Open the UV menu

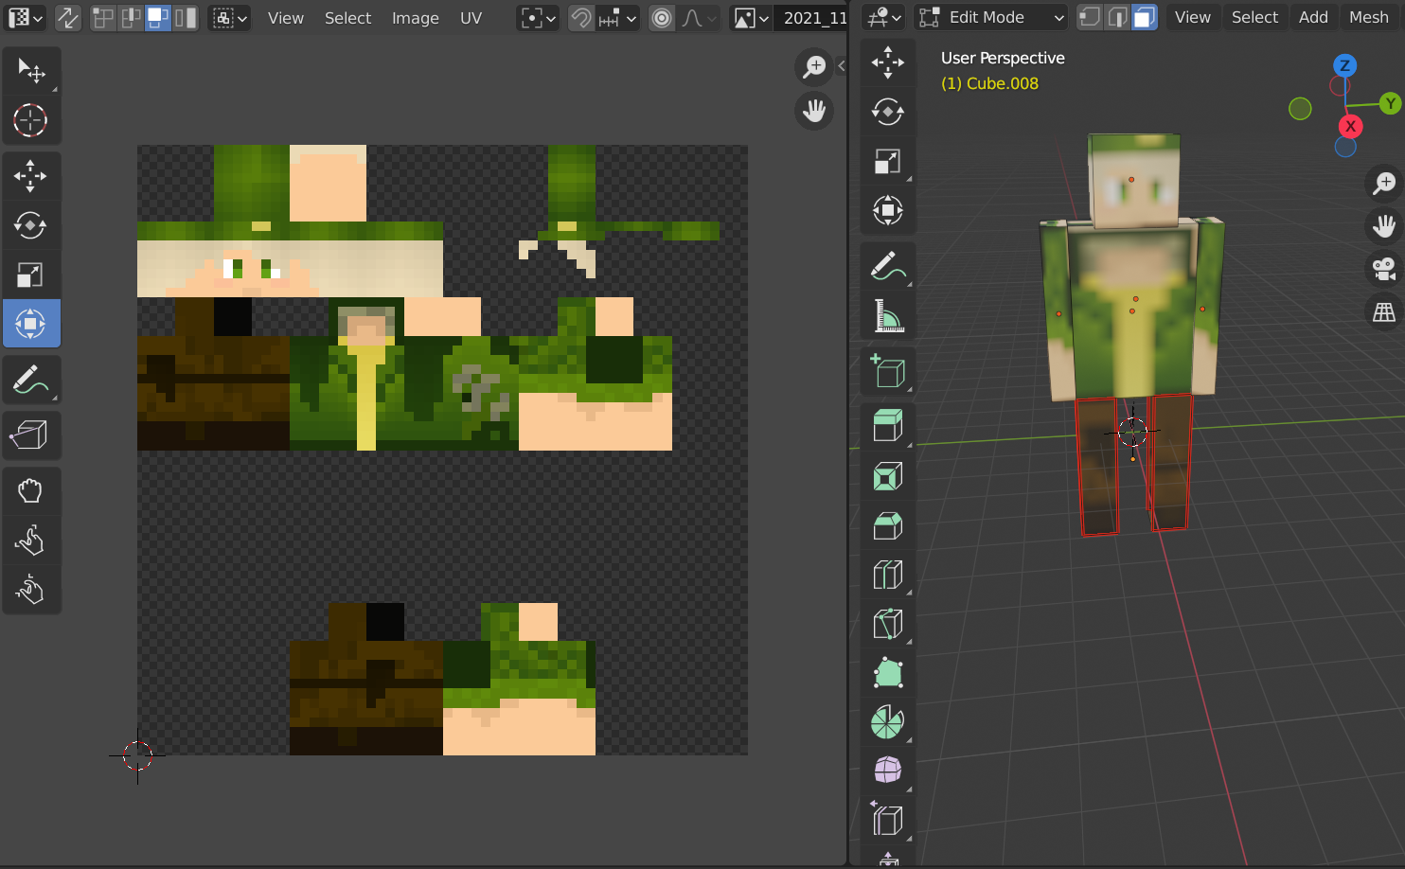[x=471, y=18]
